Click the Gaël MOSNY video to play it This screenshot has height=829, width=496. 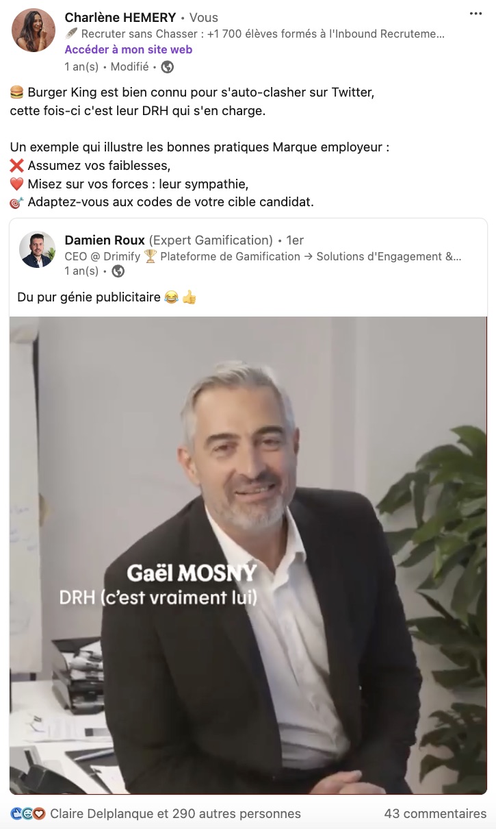[248, 555]
